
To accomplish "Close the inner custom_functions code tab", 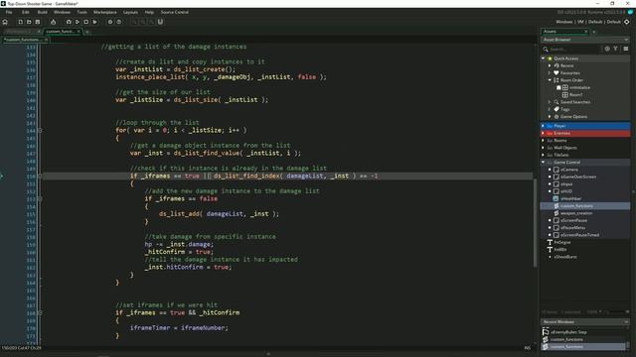I will click(x=46, y=40).
